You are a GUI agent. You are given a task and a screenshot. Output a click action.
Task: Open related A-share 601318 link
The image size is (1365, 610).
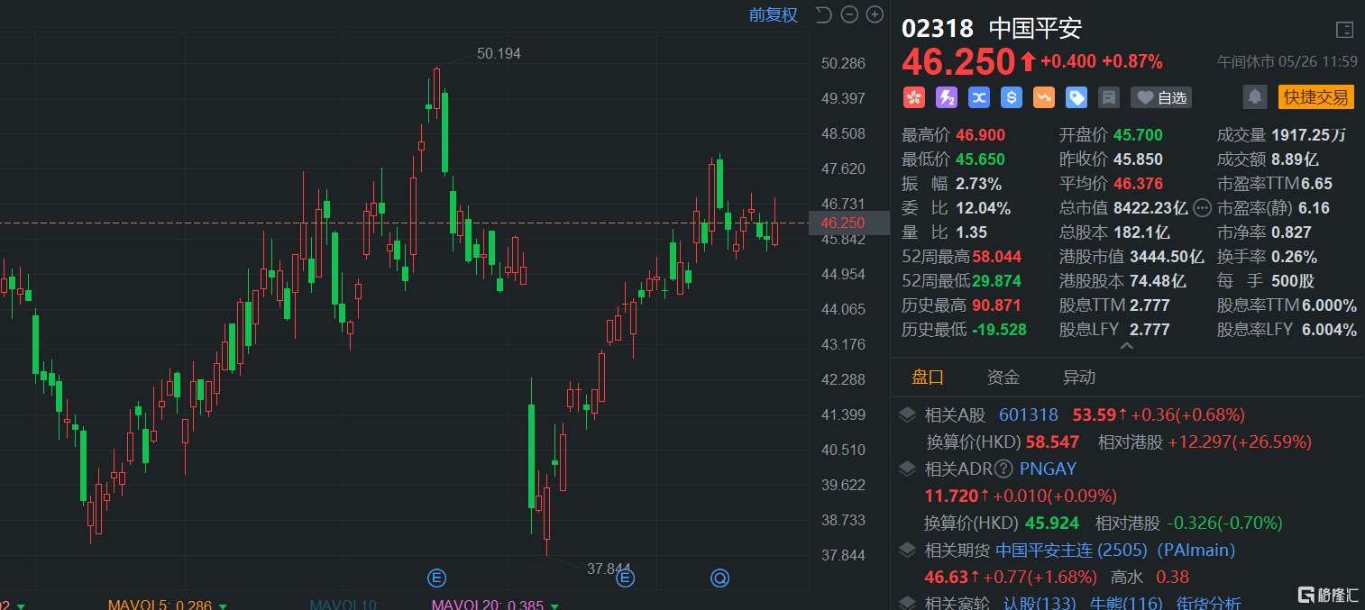click(x=1029, y=415)
